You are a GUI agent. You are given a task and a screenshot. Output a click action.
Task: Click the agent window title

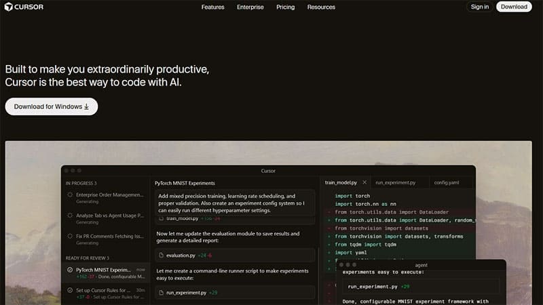click(x=421, y=265)
